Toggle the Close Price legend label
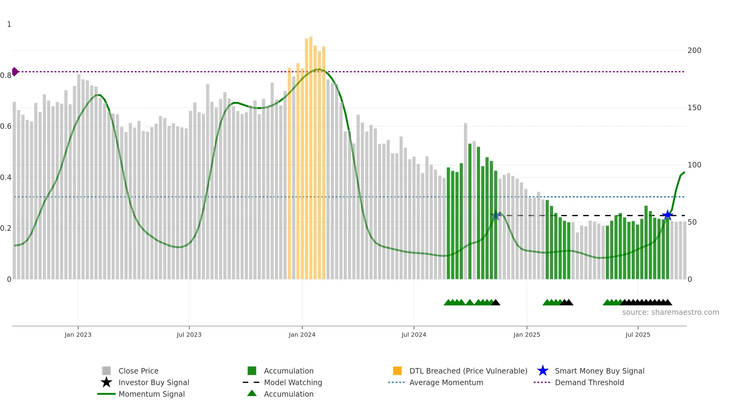The width and height of the screenshot is (730, 411). [x=138, y=371]
